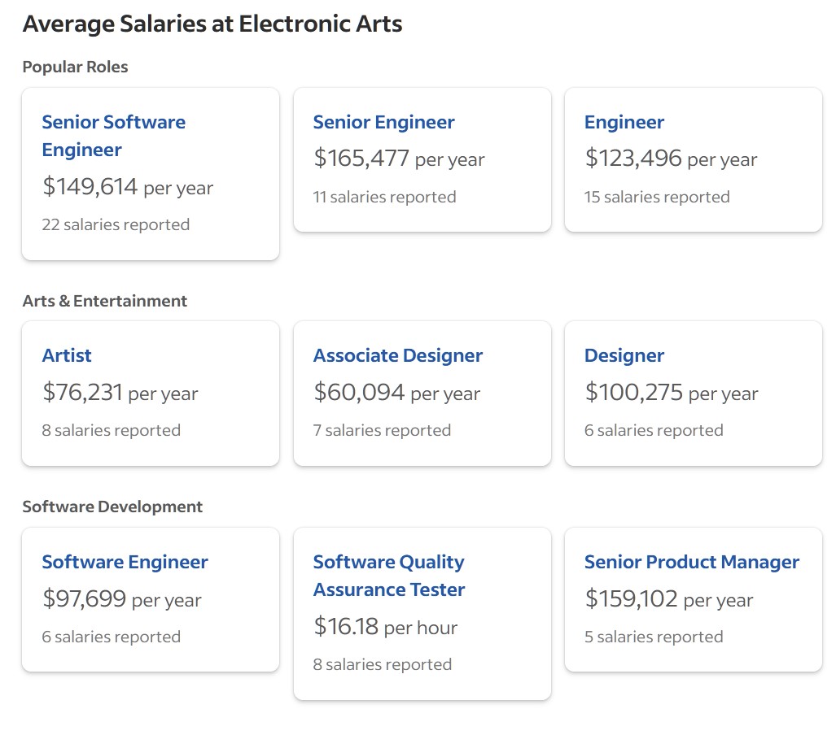
Task: Click the $16.18 per hour wage figure
Action: click(x=386, y=627)
